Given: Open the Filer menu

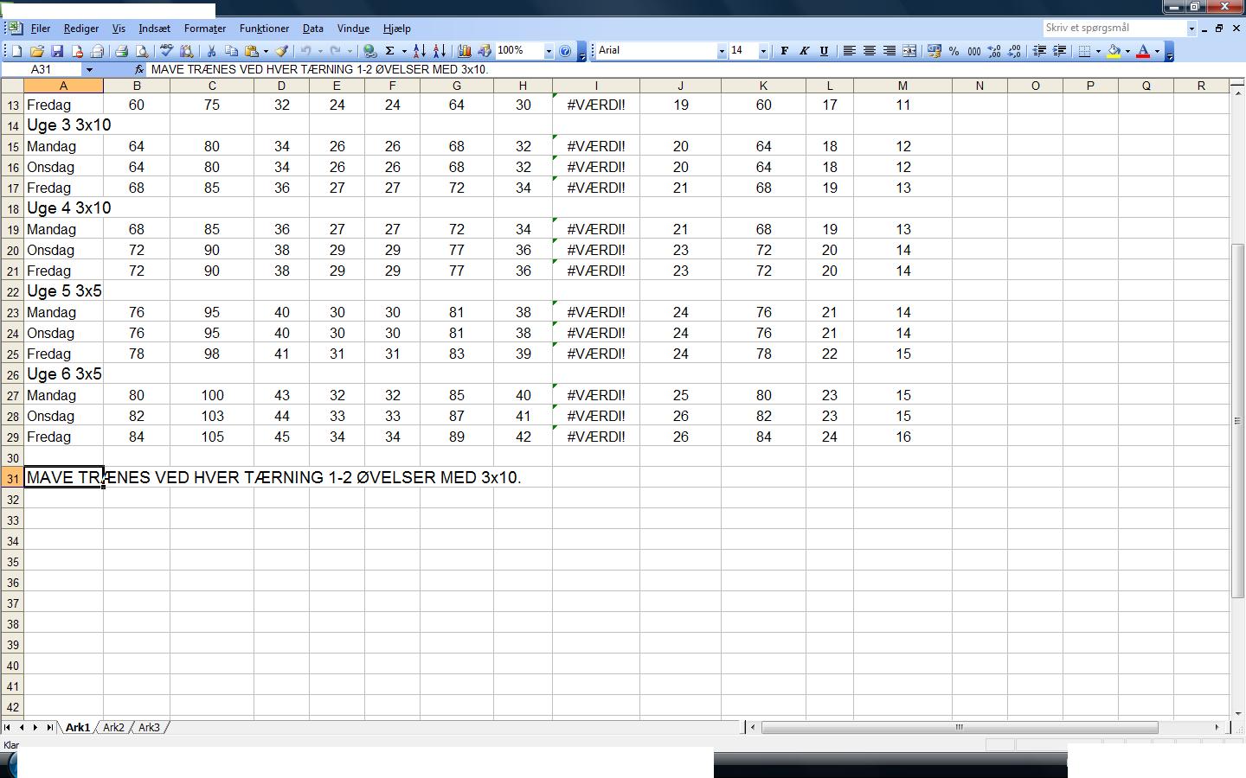Looking at the screenshot, I should pyautogui.click(x=41, y=29).
